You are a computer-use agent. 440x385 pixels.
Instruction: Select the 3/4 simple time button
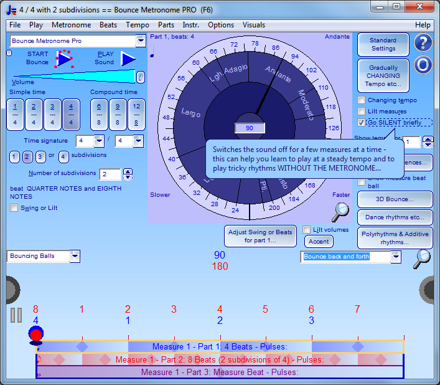coord(52,115)
